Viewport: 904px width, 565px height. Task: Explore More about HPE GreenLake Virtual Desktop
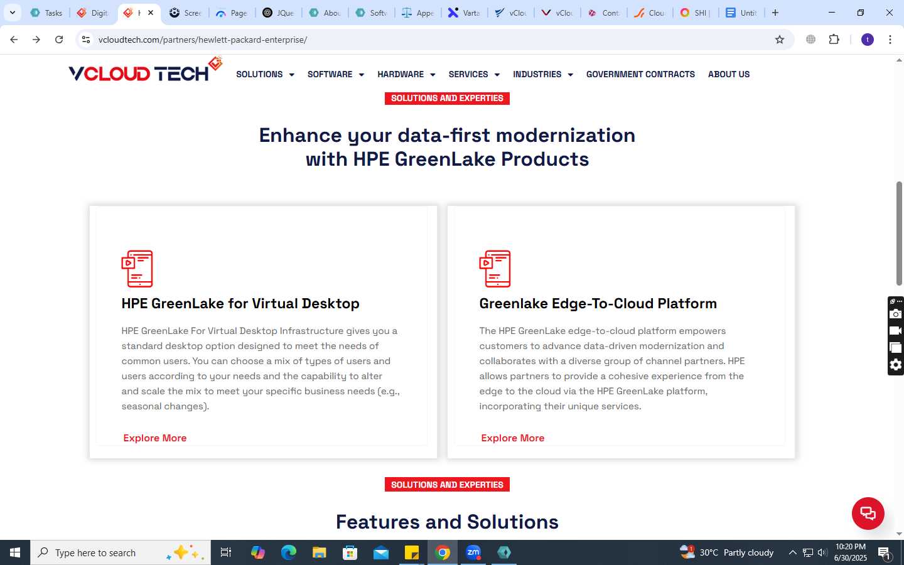154,438
